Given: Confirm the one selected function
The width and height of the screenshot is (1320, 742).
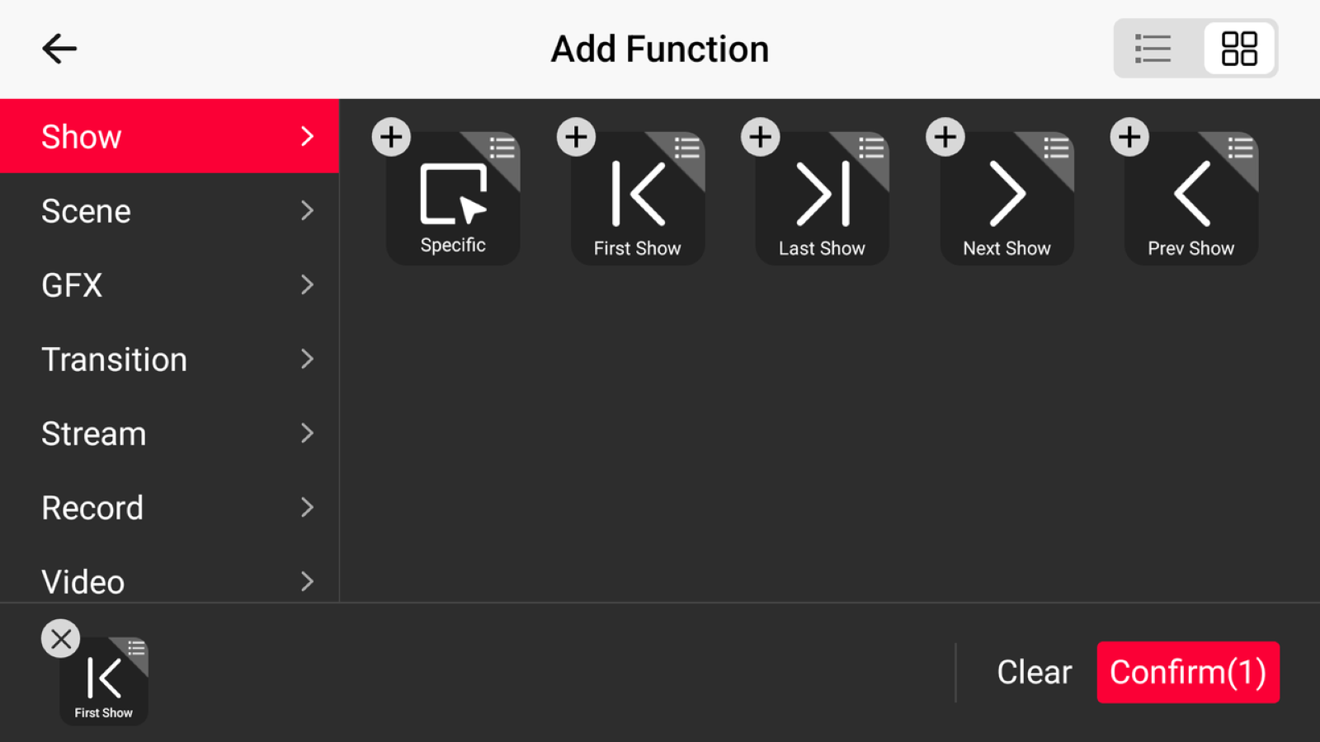Looking at the screenshot, I should pyautogui.click(x=1188, y=672).
